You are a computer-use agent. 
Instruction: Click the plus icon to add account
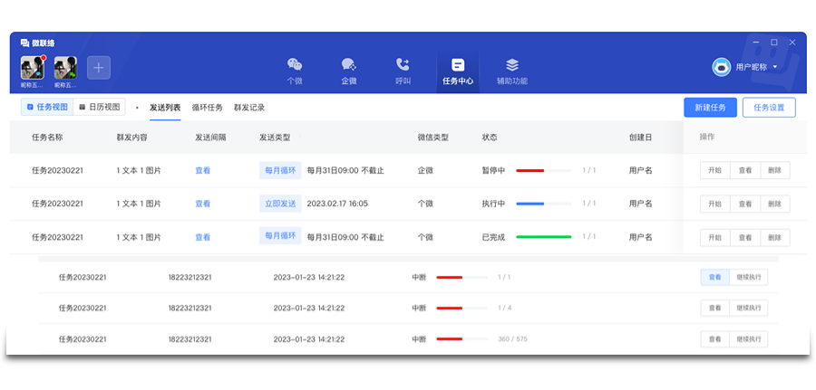(x=99, y=67)
